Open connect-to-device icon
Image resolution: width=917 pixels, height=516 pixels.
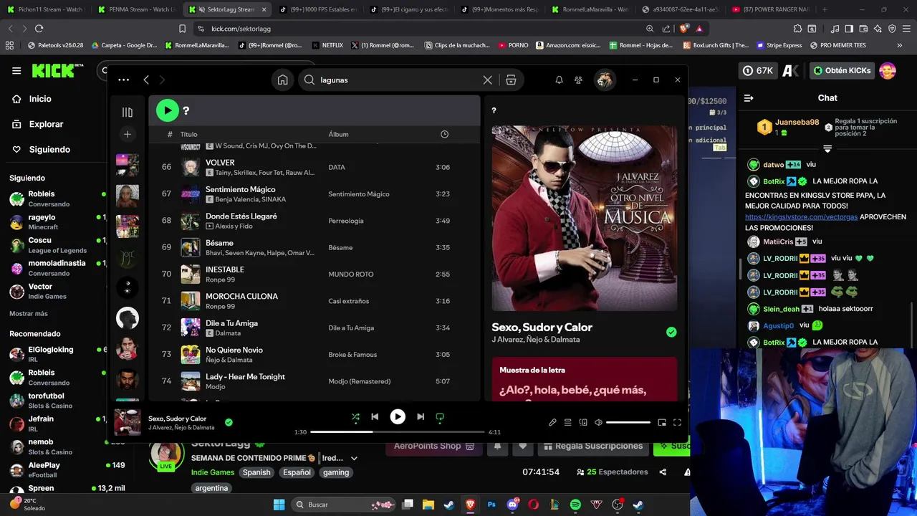click(583, 422)
